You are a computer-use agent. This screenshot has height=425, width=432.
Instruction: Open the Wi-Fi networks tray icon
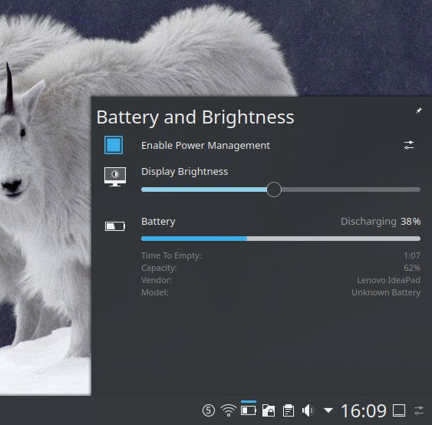[229, 410]
